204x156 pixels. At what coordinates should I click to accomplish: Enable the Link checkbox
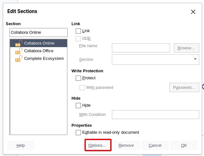pyautogui.click(x=78, y=31)
